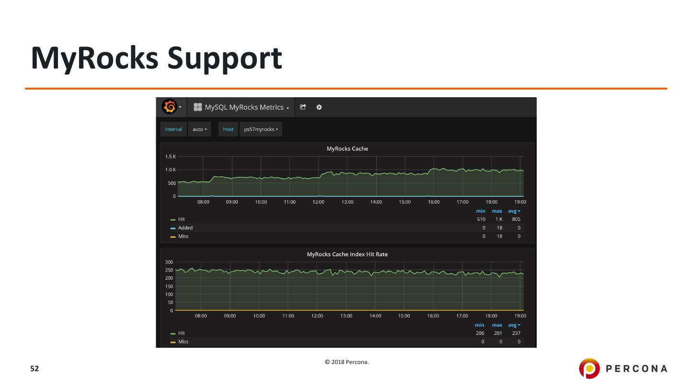Click inside the Index Hit Rate graph area
Viewport: 690px width, 388px height.
tap(349, 286)
